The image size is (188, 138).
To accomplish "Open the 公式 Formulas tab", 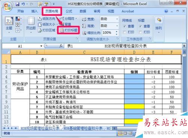I will tap(69, 11).
